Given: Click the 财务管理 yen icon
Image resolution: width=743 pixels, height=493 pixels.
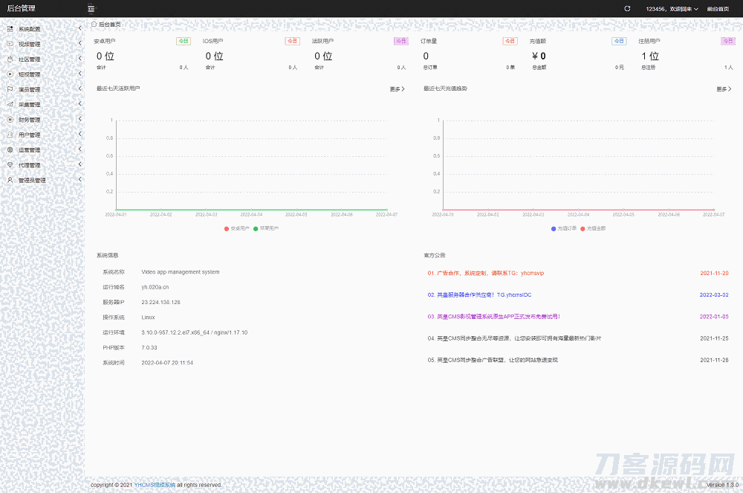Looking at the screenshot, I should [x=10, y=120].
